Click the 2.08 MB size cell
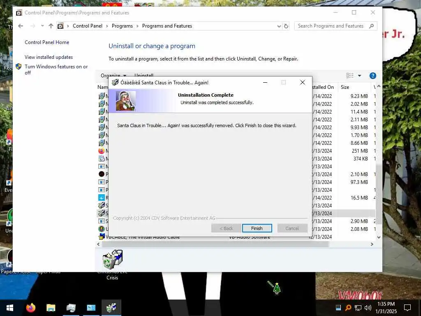 pos(359,229)
